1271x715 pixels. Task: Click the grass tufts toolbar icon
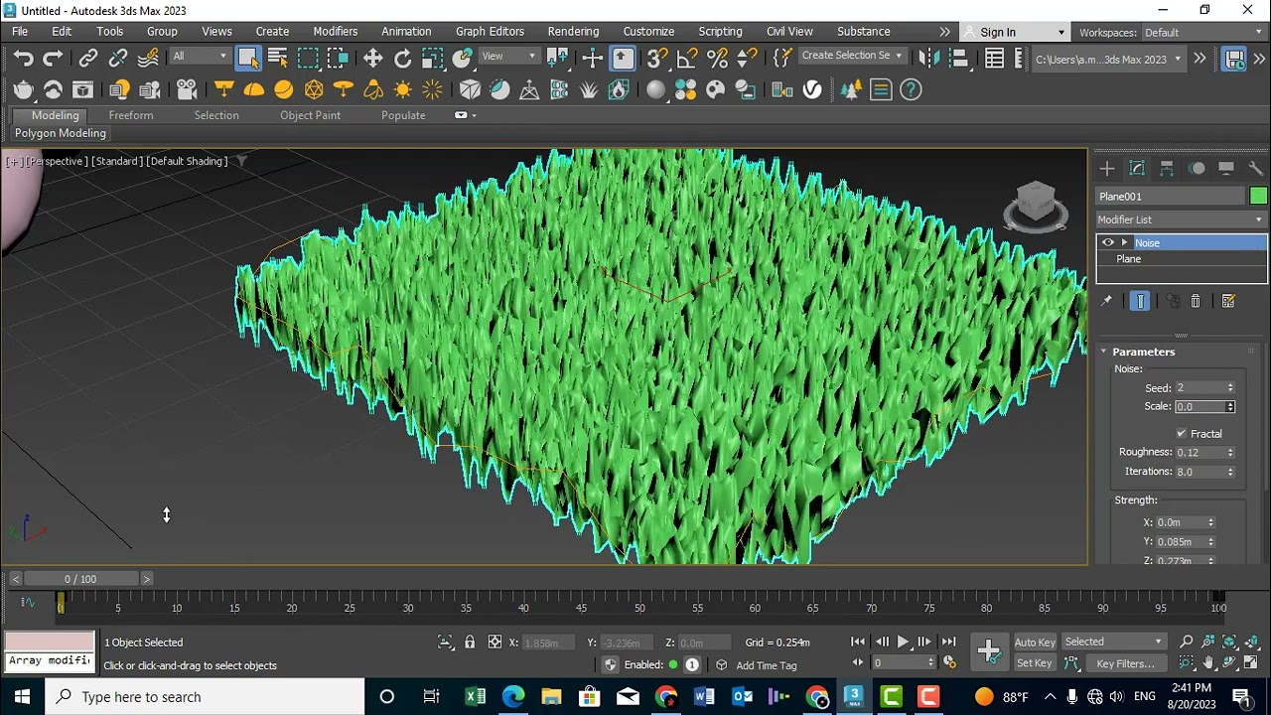(589, 90)
